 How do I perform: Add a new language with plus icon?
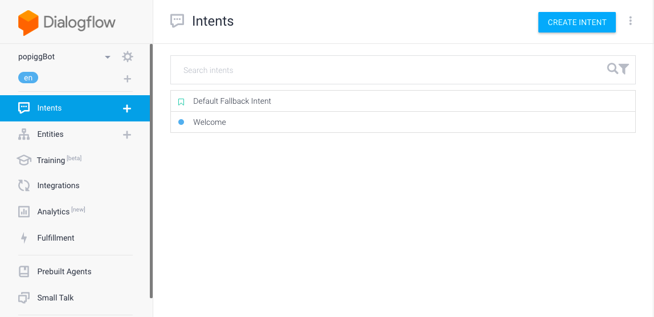coord(128,79)
